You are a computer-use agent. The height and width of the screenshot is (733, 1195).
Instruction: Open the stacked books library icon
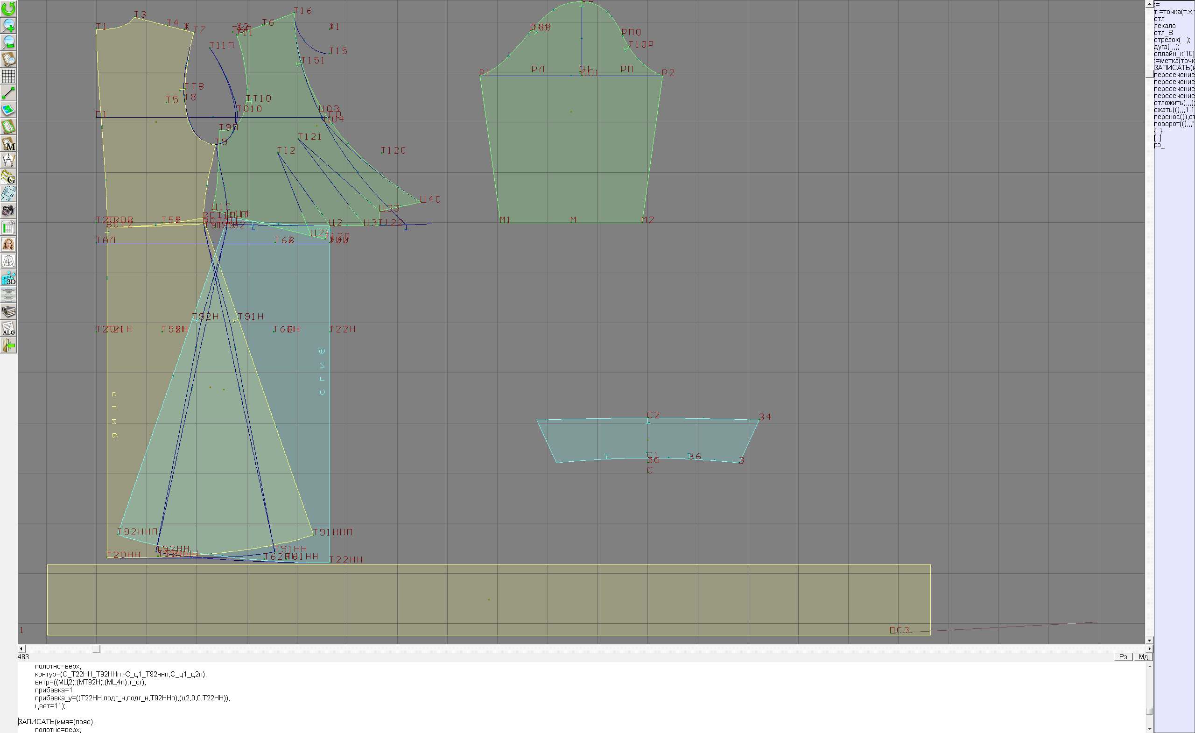[8, 312]
